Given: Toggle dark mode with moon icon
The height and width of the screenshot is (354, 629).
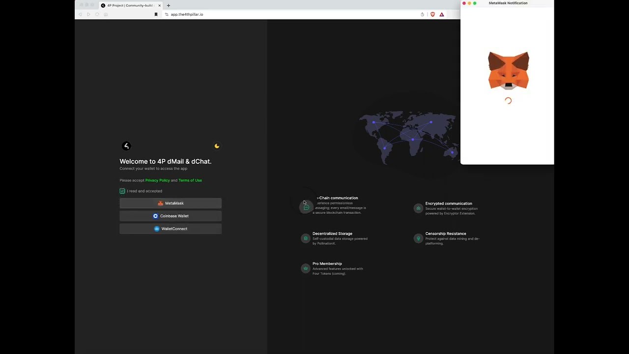Looking at the screenshot, I should [217, 146].
